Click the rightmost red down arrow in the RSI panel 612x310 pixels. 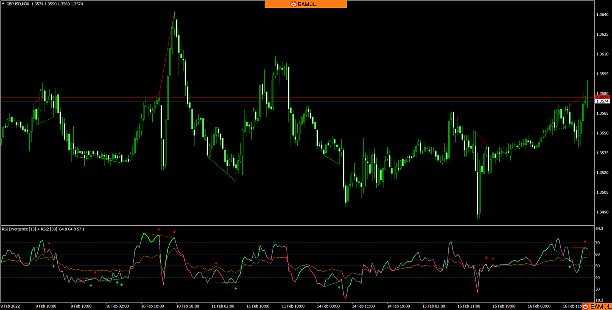(585, 242)
